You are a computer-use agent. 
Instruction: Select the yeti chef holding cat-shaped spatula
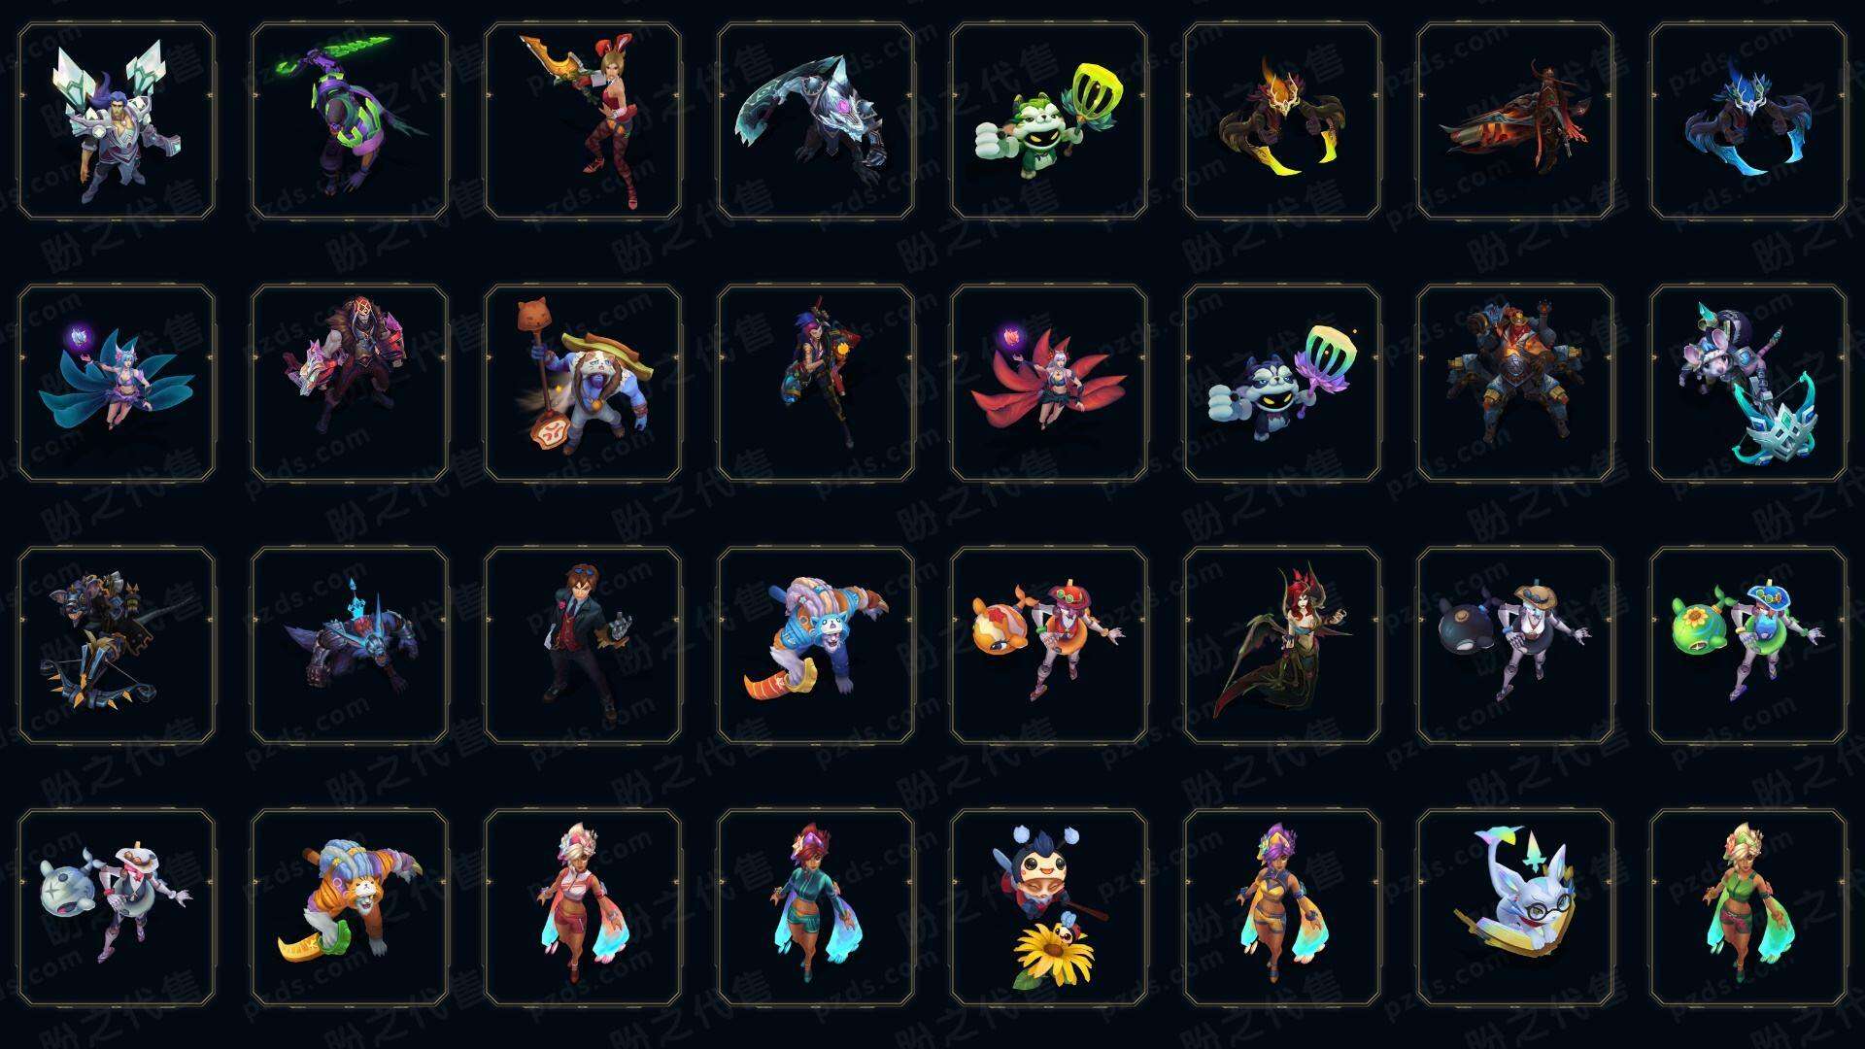(583, 383)
